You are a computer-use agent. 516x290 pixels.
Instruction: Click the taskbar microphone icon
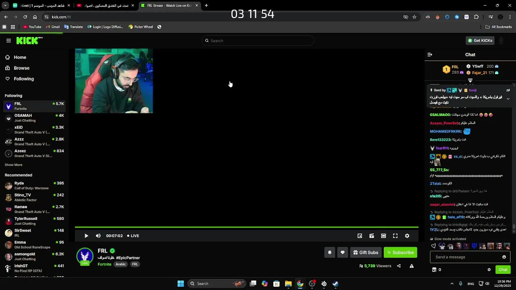461,284
